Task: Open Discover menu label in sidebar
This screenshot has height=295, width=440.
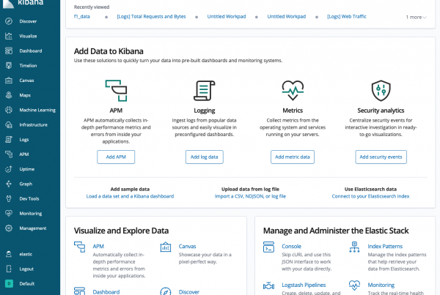Action: 28,21
